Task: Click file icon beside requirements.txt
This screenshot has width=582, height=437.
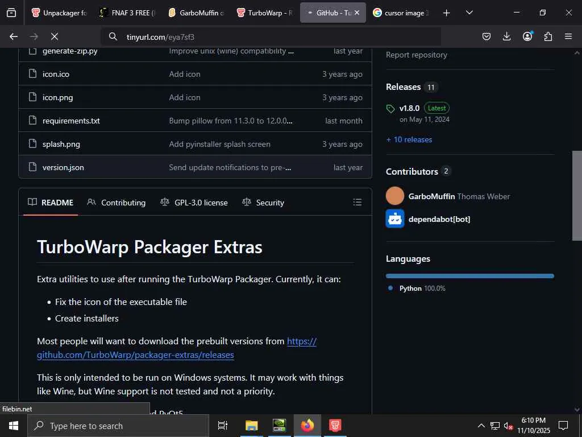Action: 32,120
